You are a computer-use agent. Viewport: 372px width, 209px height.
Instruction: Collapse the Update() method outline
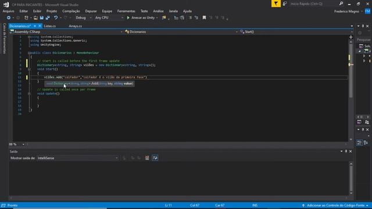pyautogui.click(x=29, y=93)
